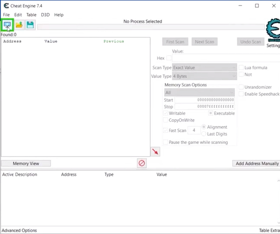Click the Cheat Engine logo settings icon
The height and width of the screenshot is (234, 280).
pos(273,30)
